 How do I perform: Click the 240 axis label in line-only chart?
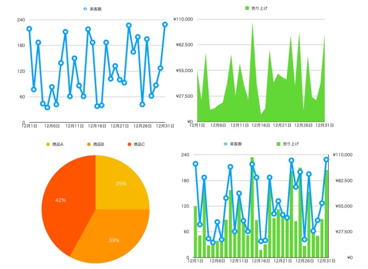(x=21, y=20)
